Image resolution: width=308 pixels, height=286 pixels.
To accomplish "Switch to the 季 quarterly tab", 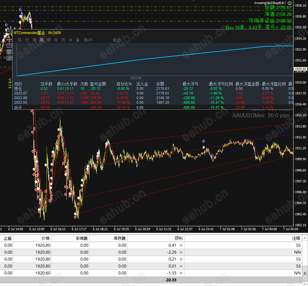I will (x=49, y=40).
